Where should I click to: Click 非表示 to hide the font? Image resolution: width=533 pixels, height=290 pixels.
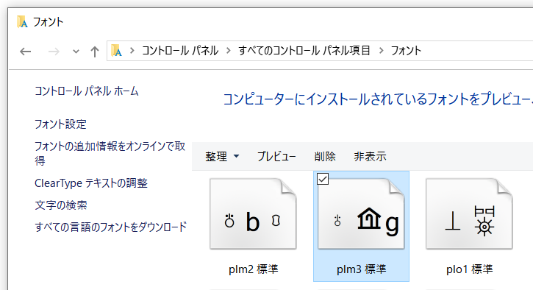[371, 157]
